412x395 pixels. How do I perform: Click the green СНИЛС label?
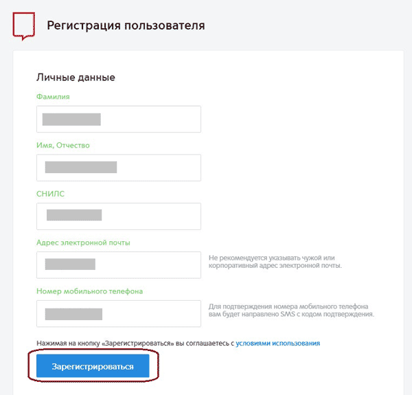coord(50,194)
